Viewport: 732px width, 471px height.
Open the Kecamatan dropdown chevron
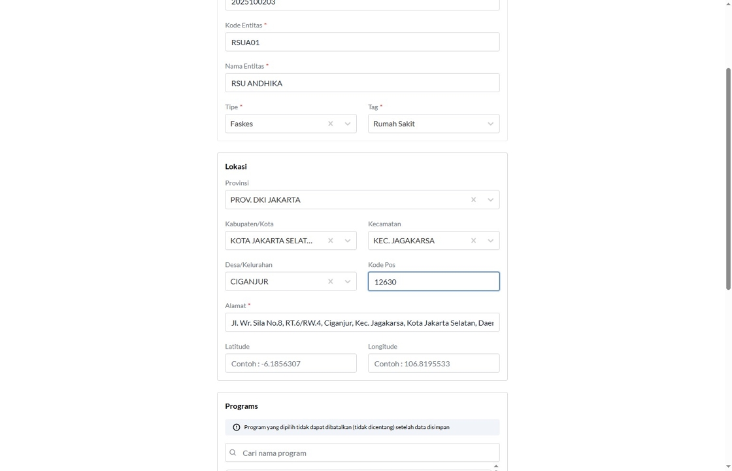pos(490,241)
